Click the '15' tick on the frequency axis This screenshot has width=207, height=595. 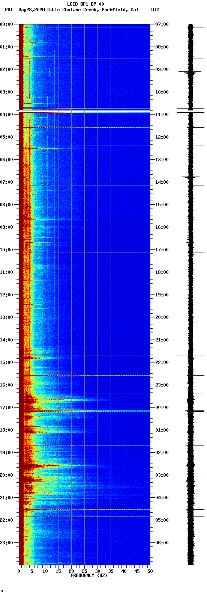pyautogui.click(x=58, y=571)
